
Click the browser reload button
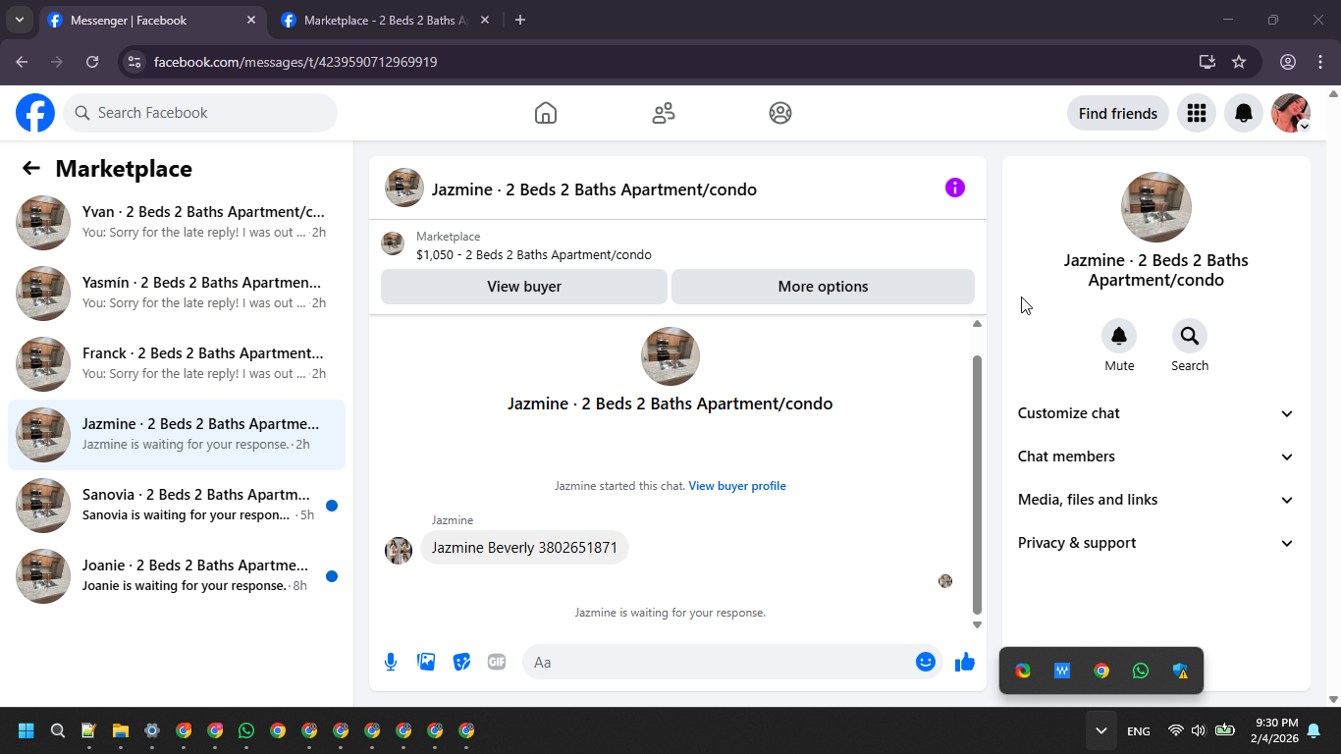92,62
